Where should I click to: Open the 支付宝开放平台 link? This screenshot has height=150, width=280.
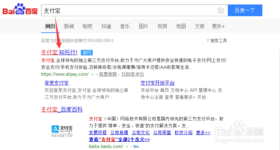point(158,83)
